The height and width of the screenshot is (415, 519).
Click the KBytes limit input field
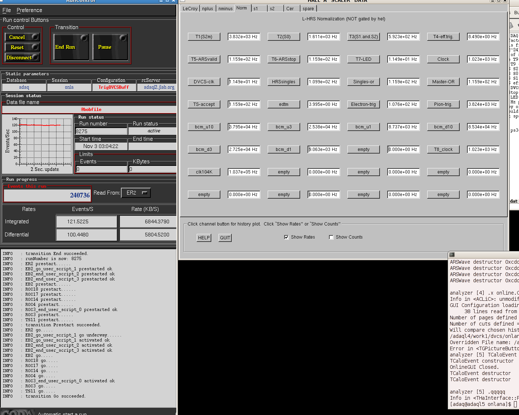click(x=152, y=169)
